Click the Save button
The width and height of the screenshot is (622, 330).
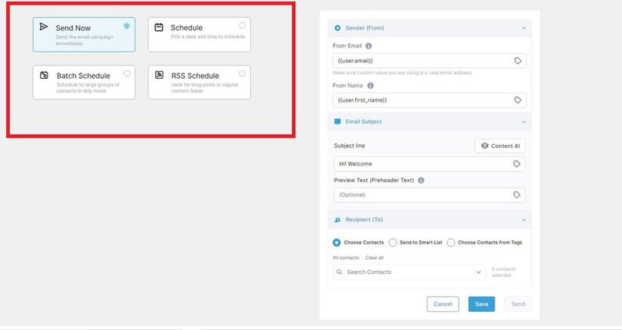tap(482, 304)
